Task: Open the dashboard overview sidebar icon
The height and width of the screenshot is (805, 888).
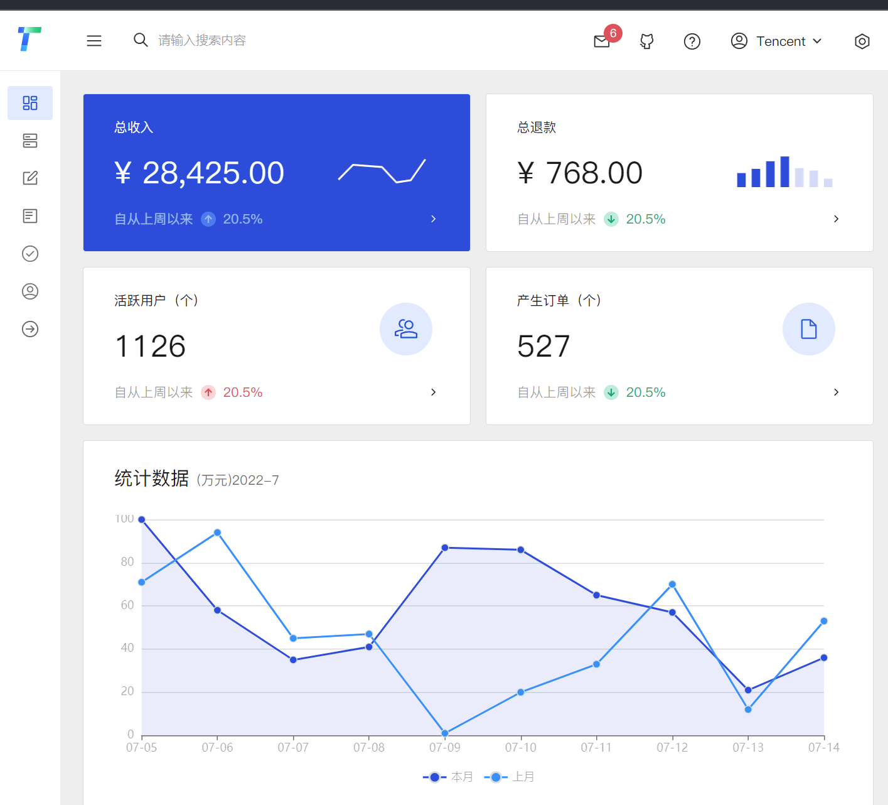Action: point(30,102)
